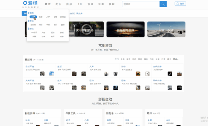Select 气氛 in the dropdown menu

48,25
